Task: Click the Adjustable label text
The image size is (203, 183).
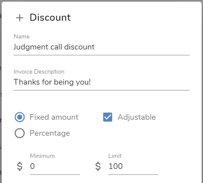Action: pos(137,117)
